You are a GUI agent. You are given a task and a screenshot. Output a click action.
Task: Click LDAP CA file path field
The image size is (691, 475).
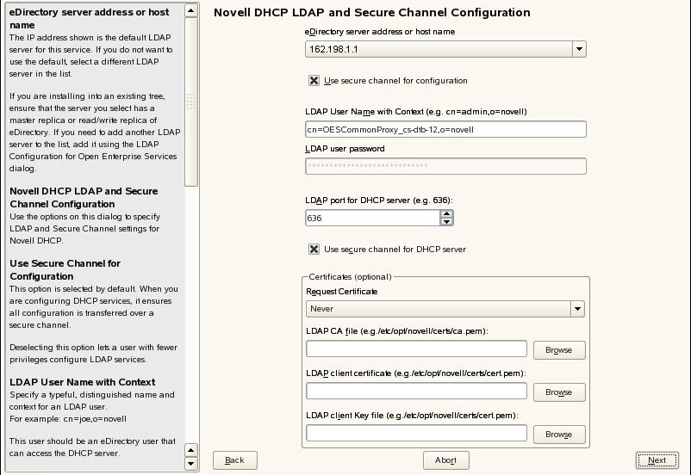pyautogui.click(x=416, y=349)
